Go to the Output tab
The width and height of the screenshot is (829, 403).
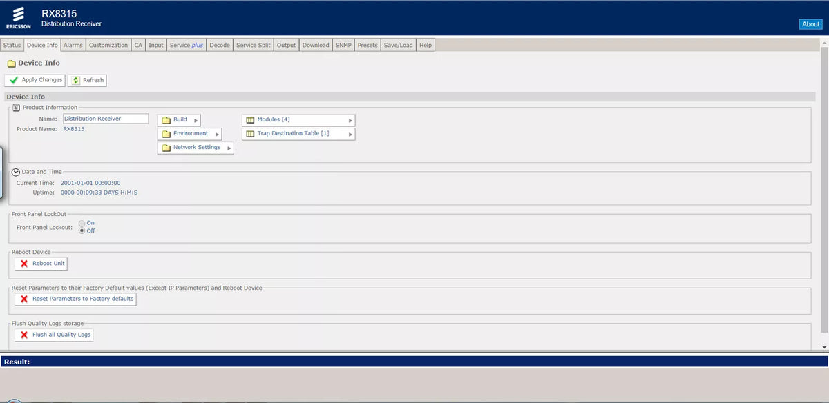coord(286,45)
